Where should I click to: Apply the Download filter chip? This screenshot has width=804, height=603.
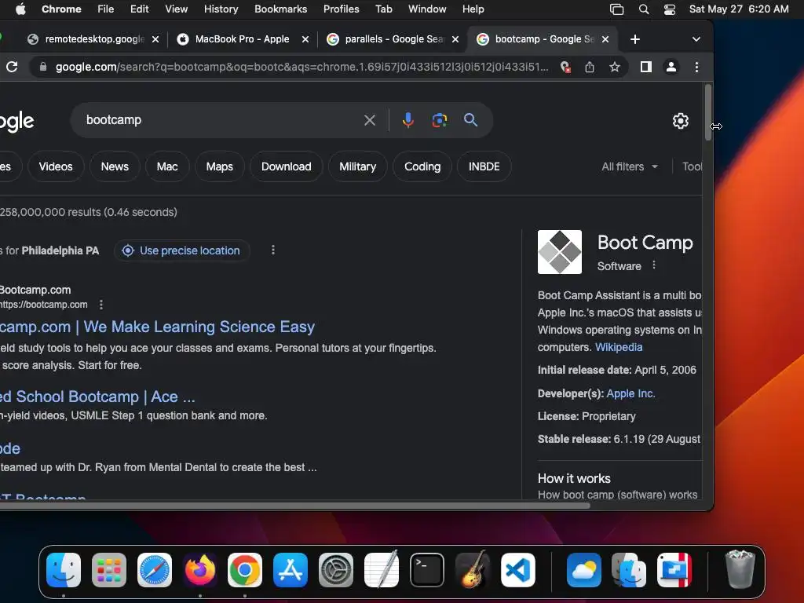click(x=286, y=166)
